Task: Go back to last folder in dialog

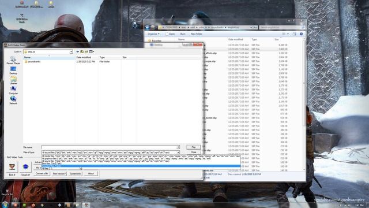Action: click(77, 51)
